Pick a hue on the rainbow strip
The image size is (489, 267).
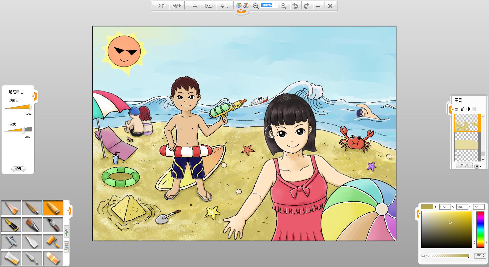pos(480,229)
